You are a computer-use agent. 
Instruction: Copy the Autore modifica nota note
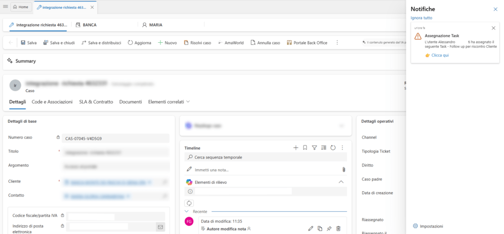tap(320, 229)
